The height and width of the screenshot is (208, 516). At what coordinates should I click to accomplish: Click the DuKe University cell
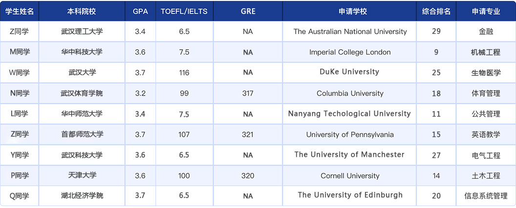tap(349, 72)
